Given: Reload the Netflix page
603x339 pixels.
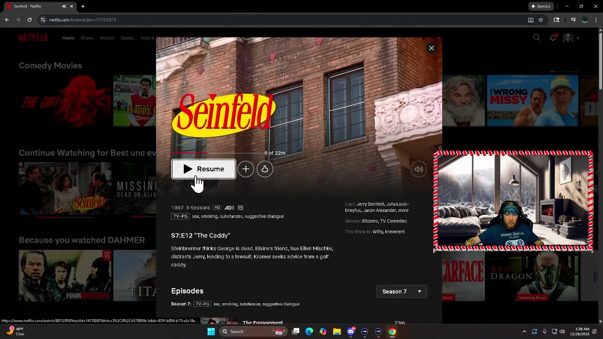Looking at the screenshot, I should (29, 20).
